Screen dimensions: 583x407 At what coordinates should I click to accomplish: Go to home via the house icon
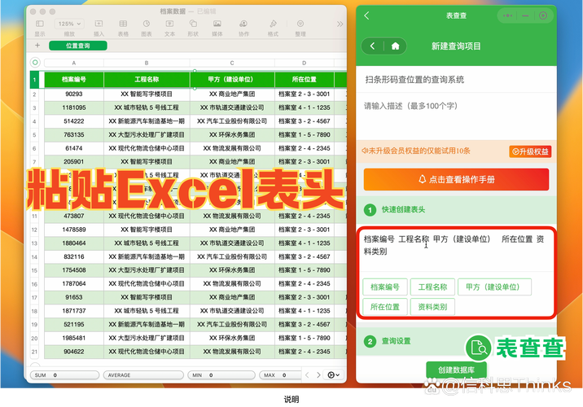click(x=395, y=46)
